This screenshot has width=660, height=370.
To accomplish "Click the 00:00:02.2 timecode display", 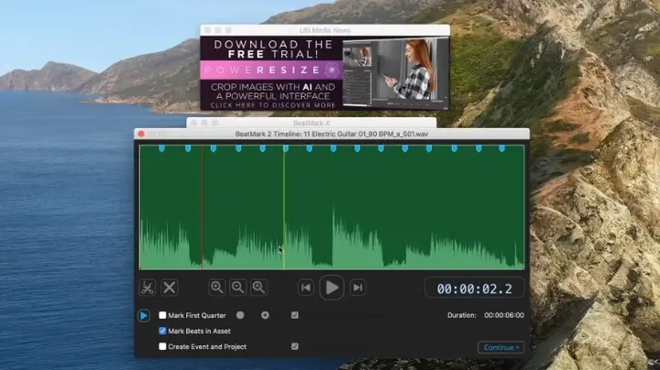I will point(475,288).
